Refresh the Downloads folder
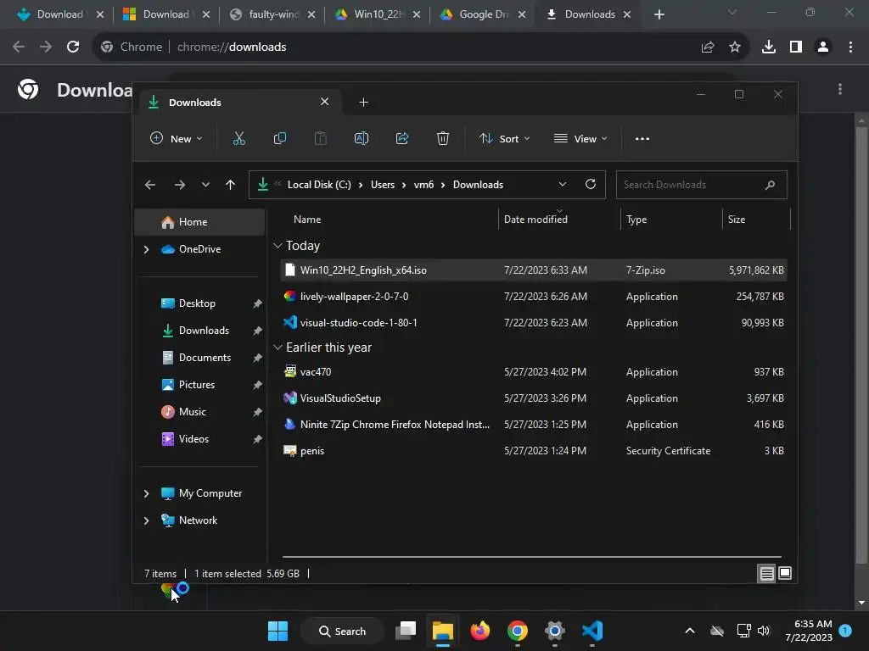Viewport: 869px width, 651px height. pyautogui.click(x=591, y=184)
